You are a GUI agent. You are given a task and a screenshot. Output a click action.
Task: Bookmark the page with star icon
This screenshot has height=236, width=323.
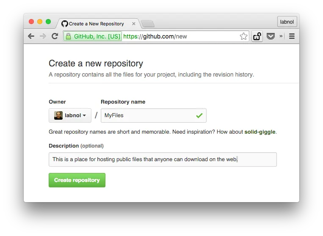click(x=243, y=36)
